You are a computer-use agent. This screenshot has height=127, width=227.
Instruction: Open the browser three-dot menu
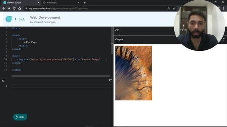click(223, 8)
